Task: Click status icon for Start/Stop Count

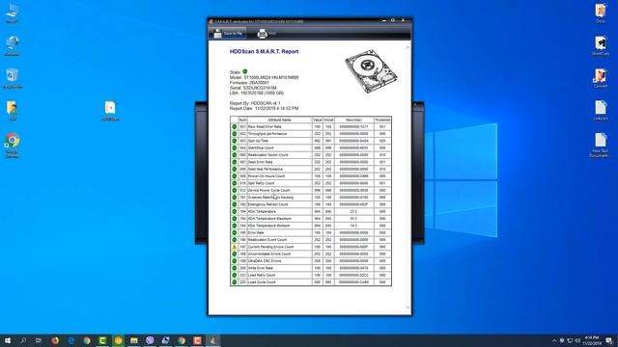Action: click(234, 147)
